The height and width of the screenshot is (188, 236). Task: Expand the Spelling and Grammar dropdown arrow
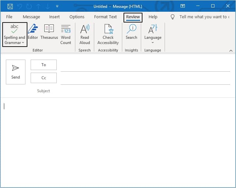23,43
